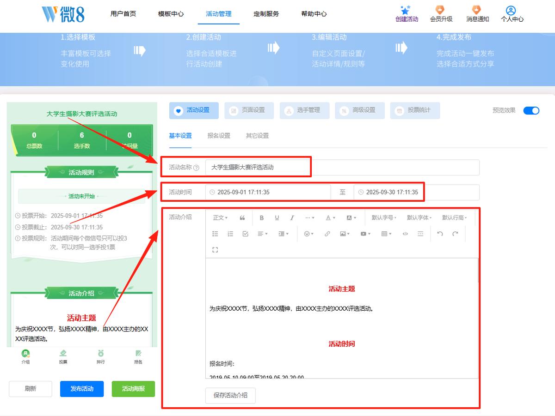Apply underline formatting in the editor

tap(277, 218)
